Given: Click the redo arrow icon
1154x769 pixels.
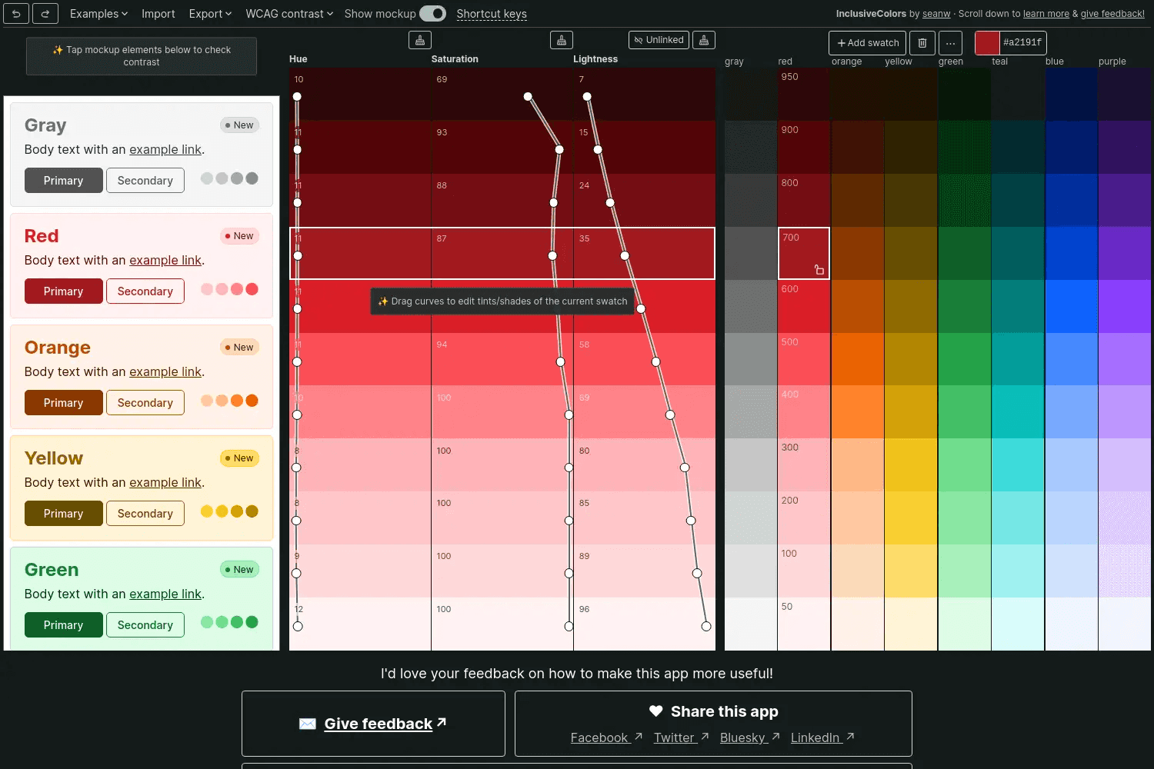Looking at the screenshot, I should (45, 14).
